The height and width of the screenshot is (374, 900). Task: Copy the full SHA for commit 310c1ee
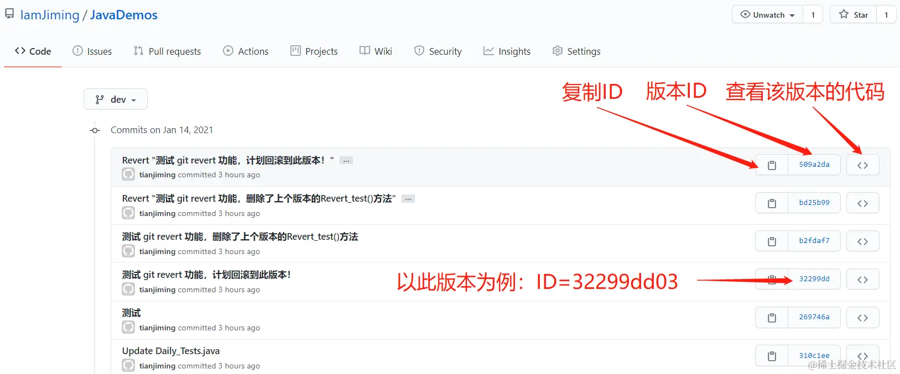pyautogui.click(x=772, y=356)
